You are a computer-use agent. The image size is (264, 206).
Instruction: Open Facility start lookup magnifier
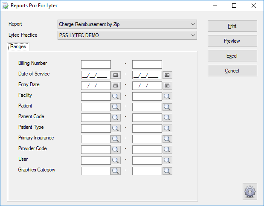click(116, 96)
